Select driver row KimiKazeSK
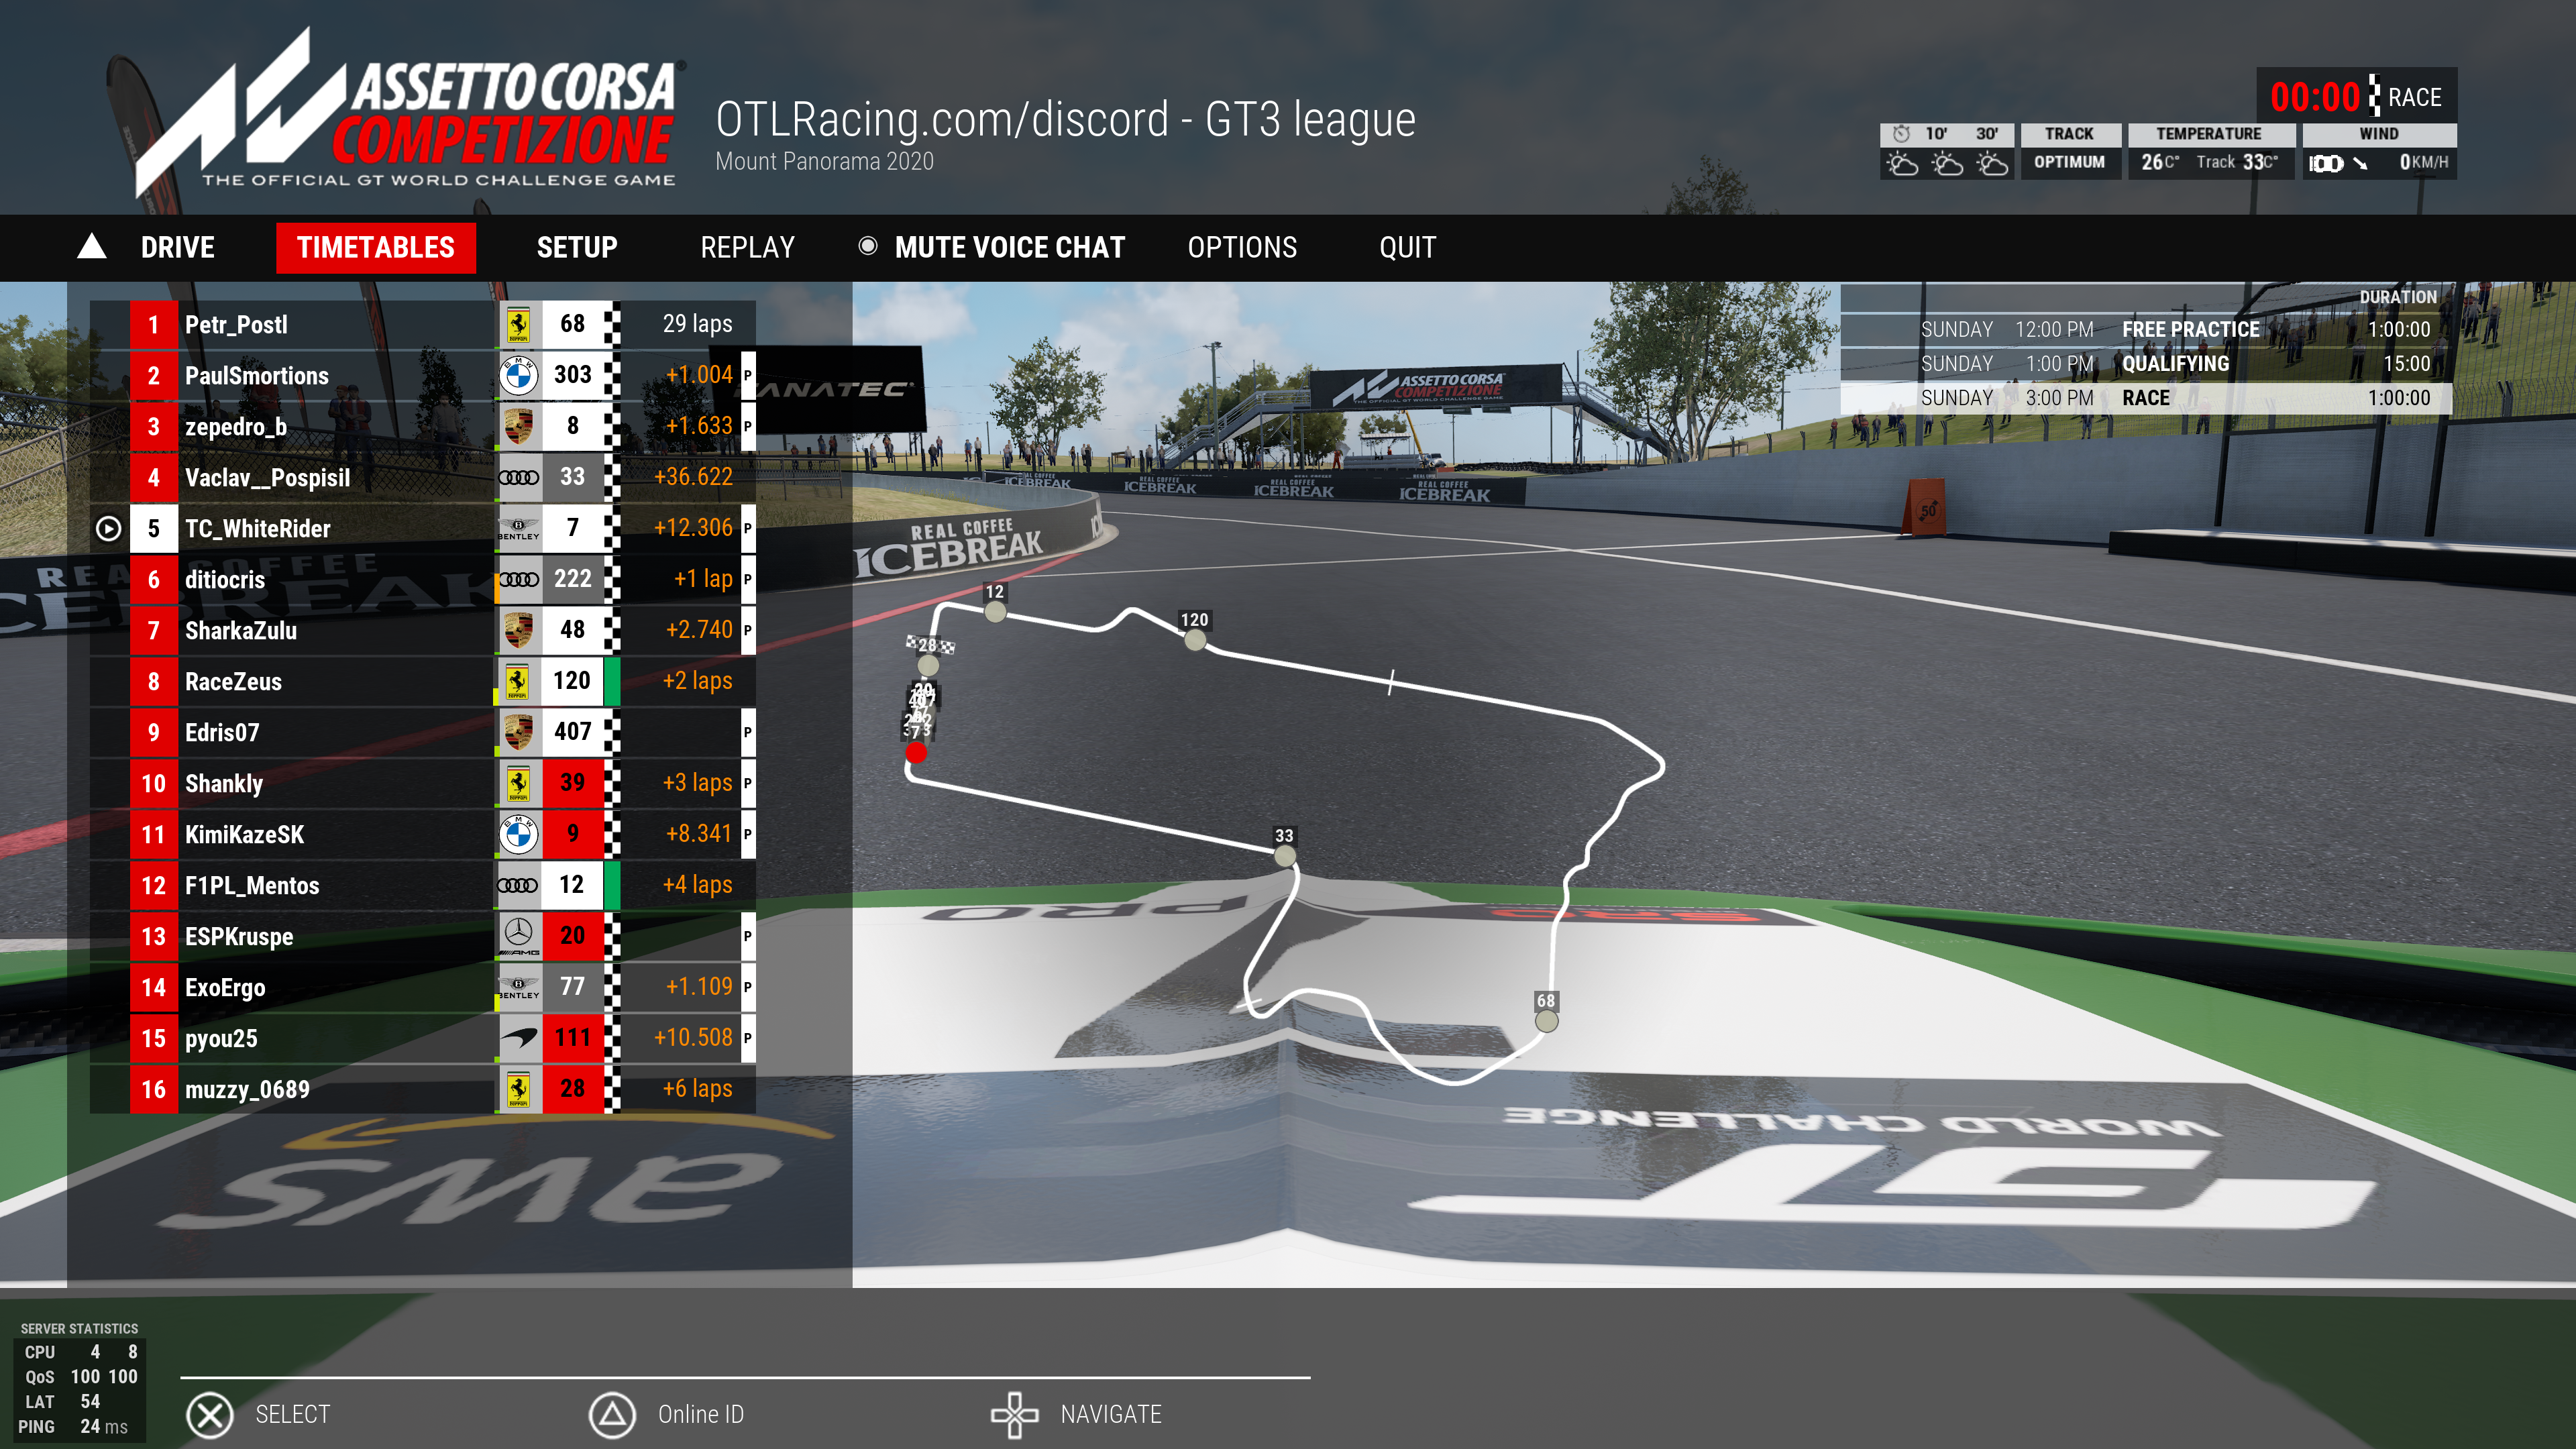 click(x=423, y=834)
